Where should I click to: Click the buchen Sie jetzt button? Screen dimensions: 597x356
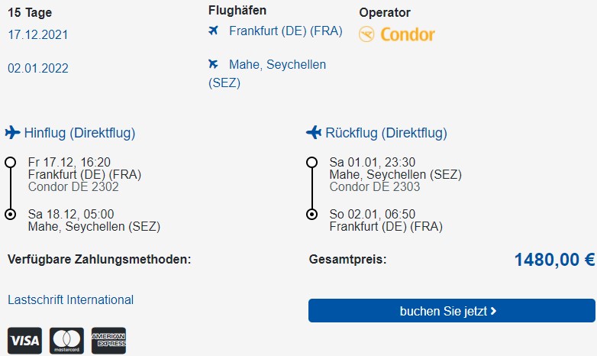pyautogui.click(x=451, y=311)
